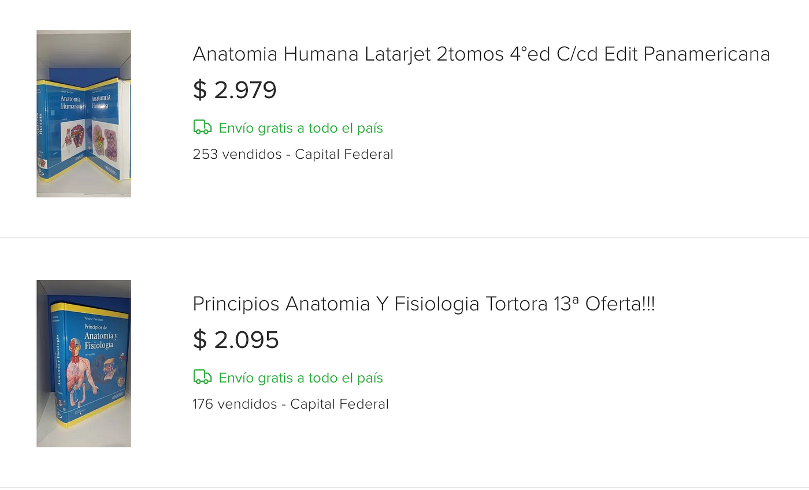Screen dimensions: 809x490
Task: Click Capital Federal on the Tortora listing
Action: (340, 405)
